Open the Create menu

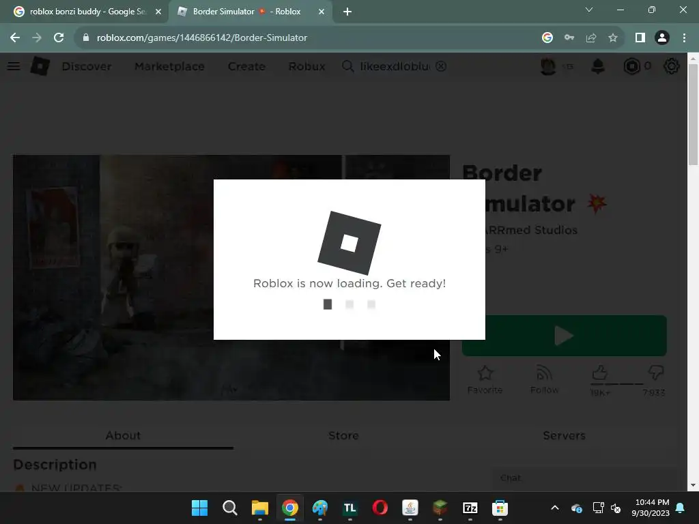click(x=246, y=66)
